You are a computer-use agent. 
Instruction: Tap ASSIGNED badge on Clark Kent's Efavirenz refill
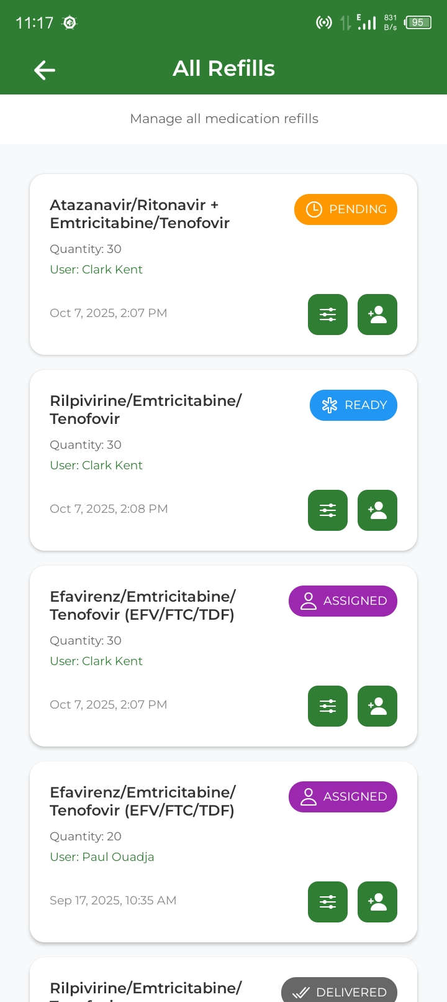pyautogui.click(x=343, y=601)
